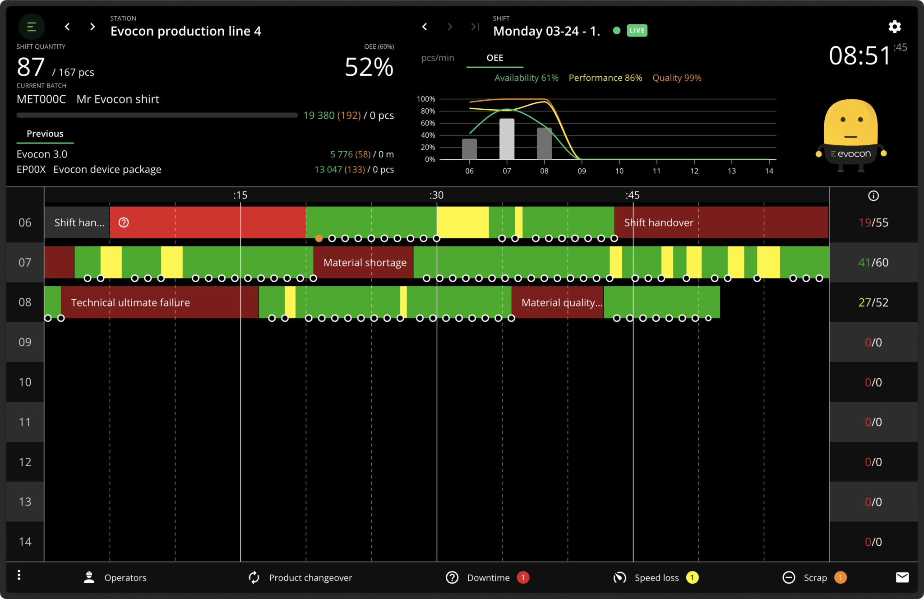The width and height of the screenshot is (924, 599).
Task: Go to previous station arrow
Action: [x=67, y=27]
